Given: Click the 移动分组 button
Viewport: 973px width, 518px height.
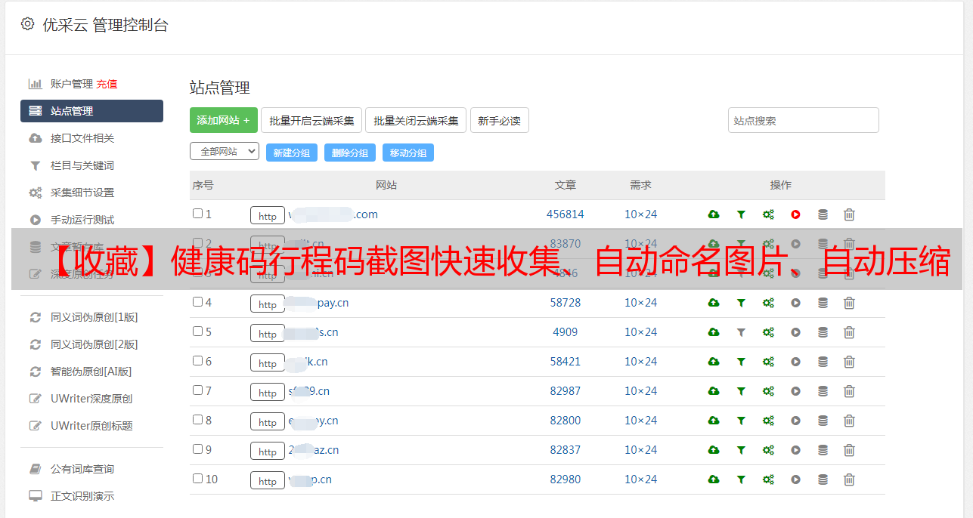Looking at the screenshot, I should [x=408, y=153].
